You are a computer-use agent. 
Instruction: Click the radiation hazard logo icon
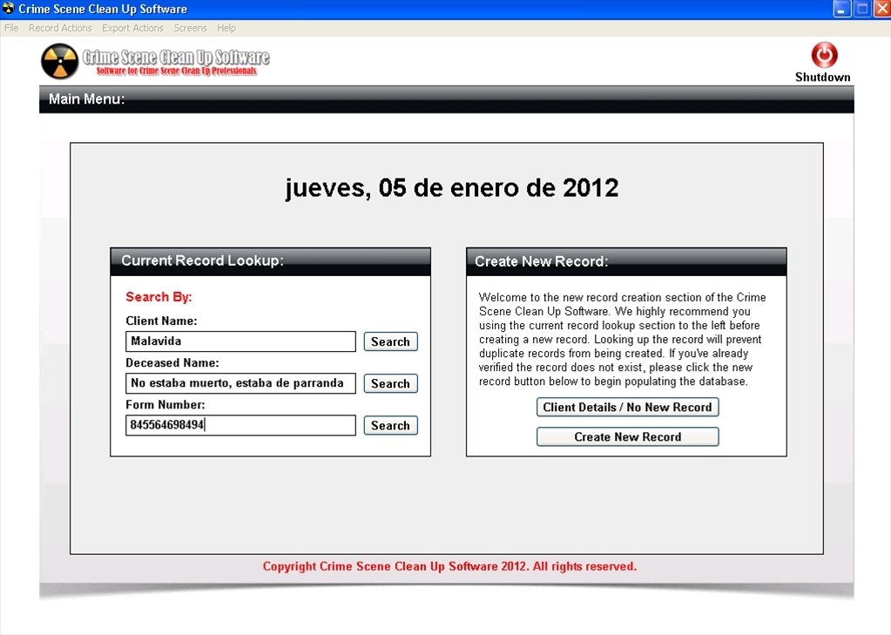tap(60, 61)
